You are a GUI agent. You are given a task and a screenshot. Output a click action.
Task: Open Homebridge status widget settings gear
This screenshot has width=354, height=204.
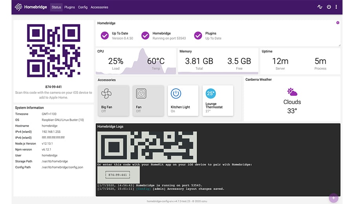click(337, 23)
